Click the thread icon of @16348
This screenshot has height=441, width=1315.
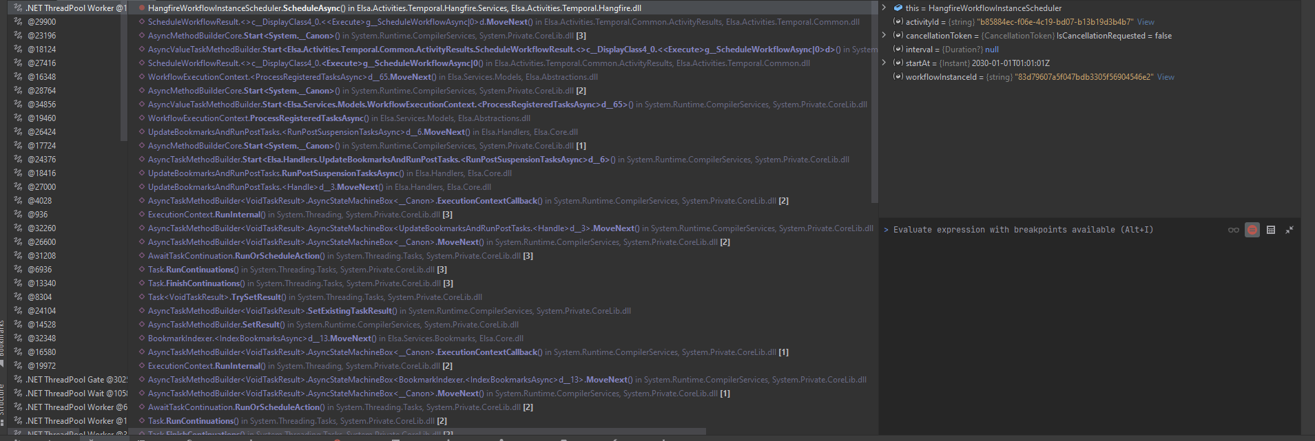click(18, 76)
